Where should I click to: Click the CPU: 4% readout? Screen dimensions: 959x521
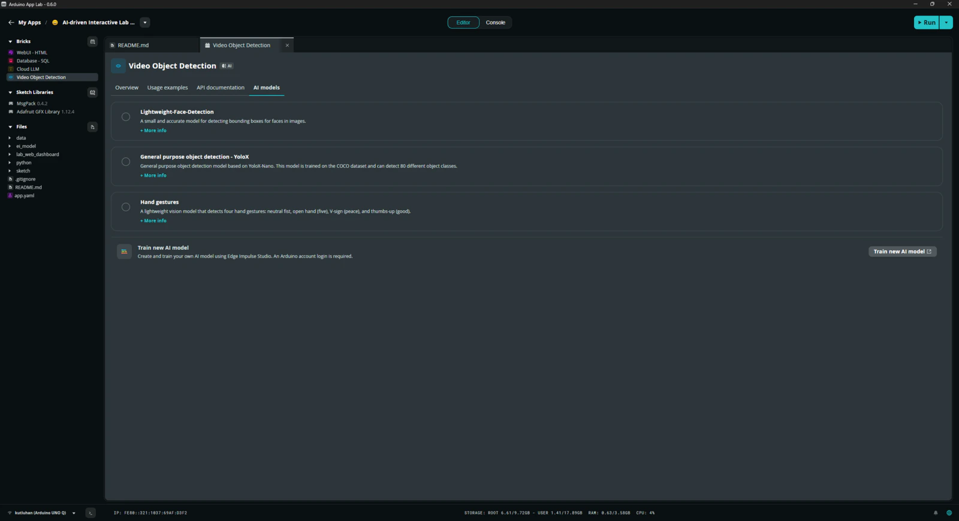coord(646,513)
